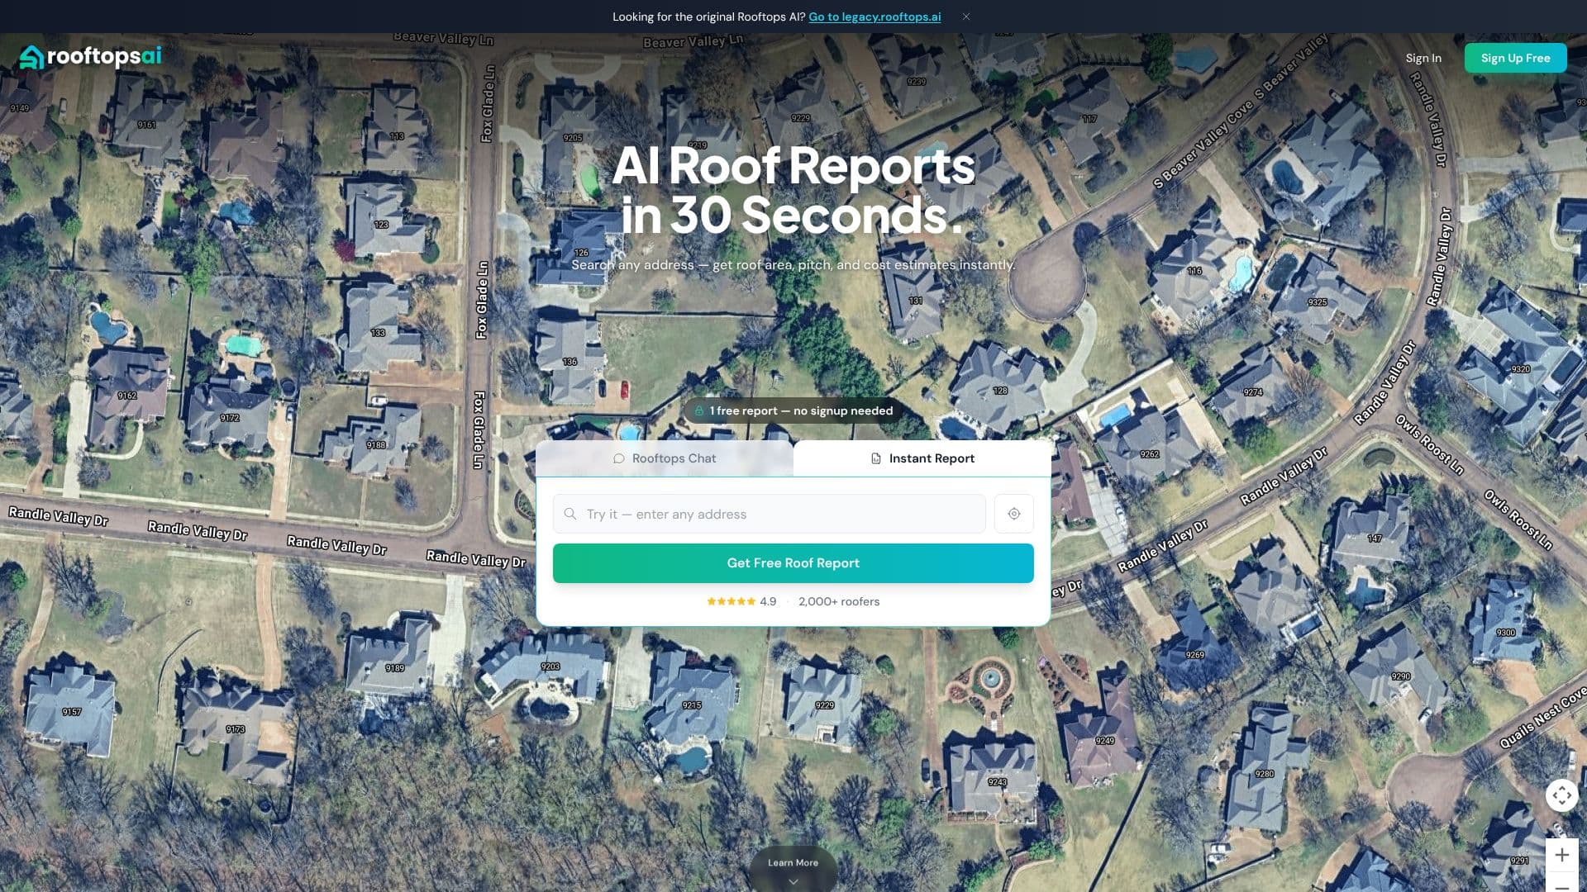Zoom in the map with plus button
This screenshot has width=1587, height=892.
tap(1562, 855)
